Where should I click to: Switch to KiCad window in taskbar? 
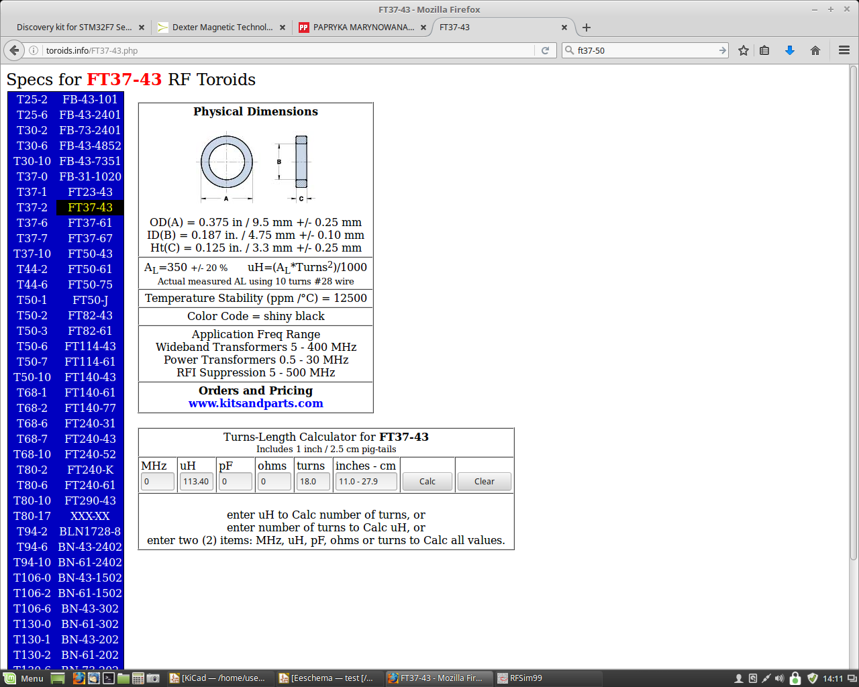(x=221, y=678)
